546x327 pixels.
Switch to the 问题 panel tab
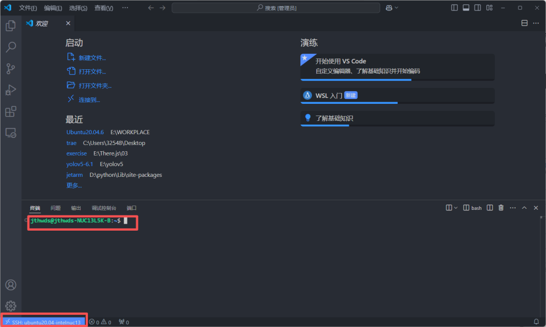click(55, 208)
